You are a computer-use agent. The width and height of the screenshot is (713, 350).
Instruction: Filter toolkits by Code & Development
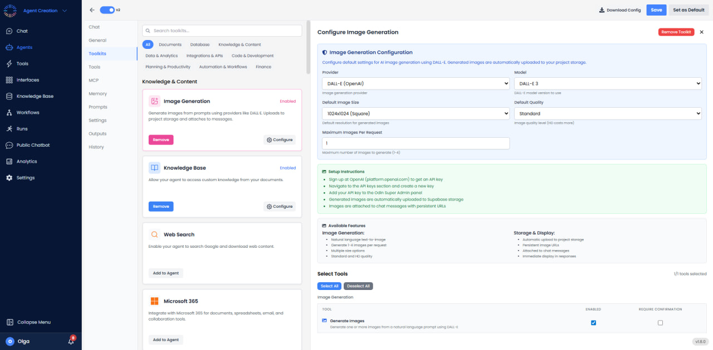[252, 56]
